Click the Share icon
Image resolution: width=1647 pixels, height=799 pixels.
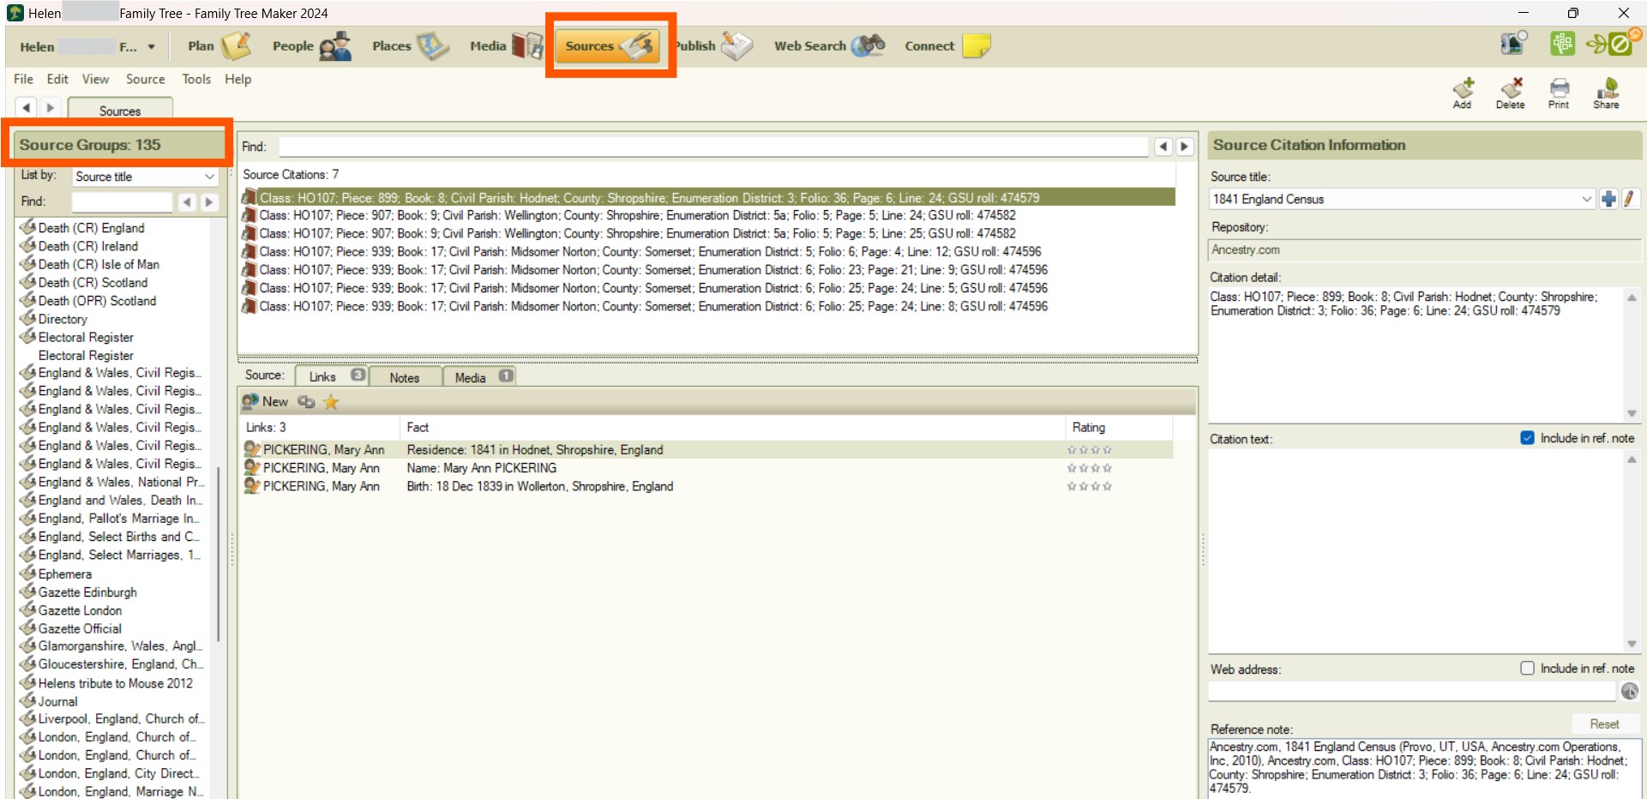coord(1606,93)
